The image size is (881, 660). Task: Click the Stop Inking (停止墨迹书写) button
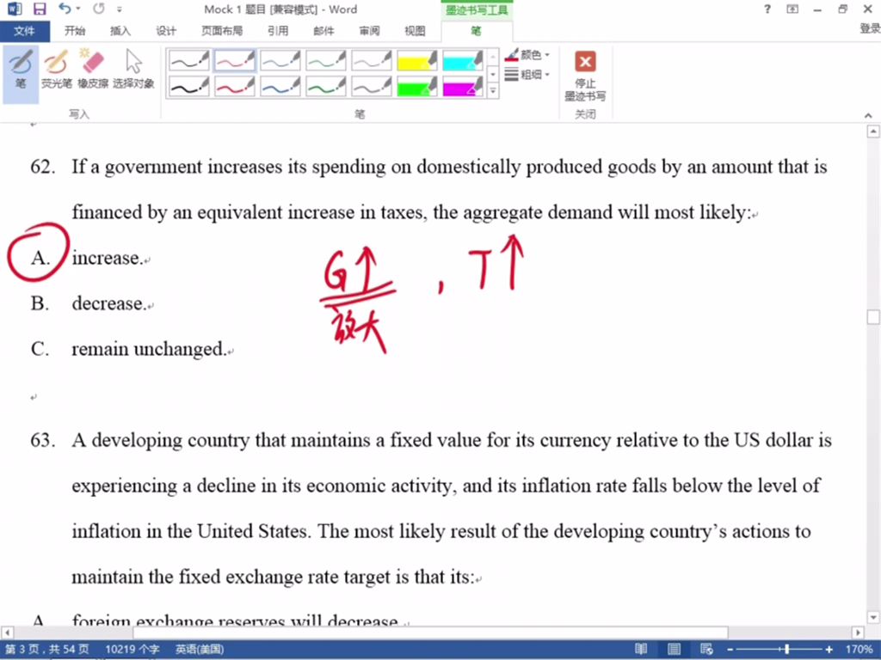click(585, 75)
